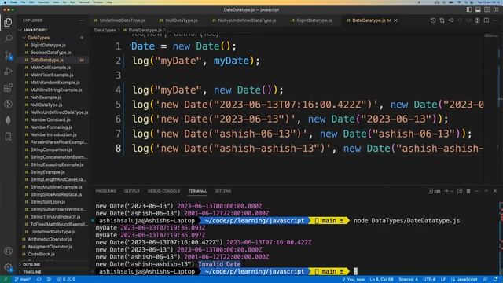Maximize panel size with chevron up
The height and width of the screenshot is (283, 503).
pos(486,191)
